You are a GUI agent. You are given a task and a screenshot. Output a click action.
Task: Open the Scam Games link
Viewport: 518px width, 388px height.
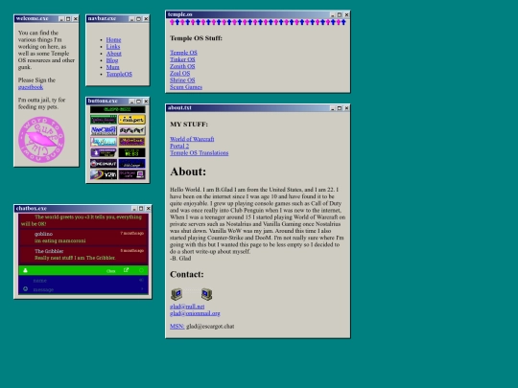(186, 87)
